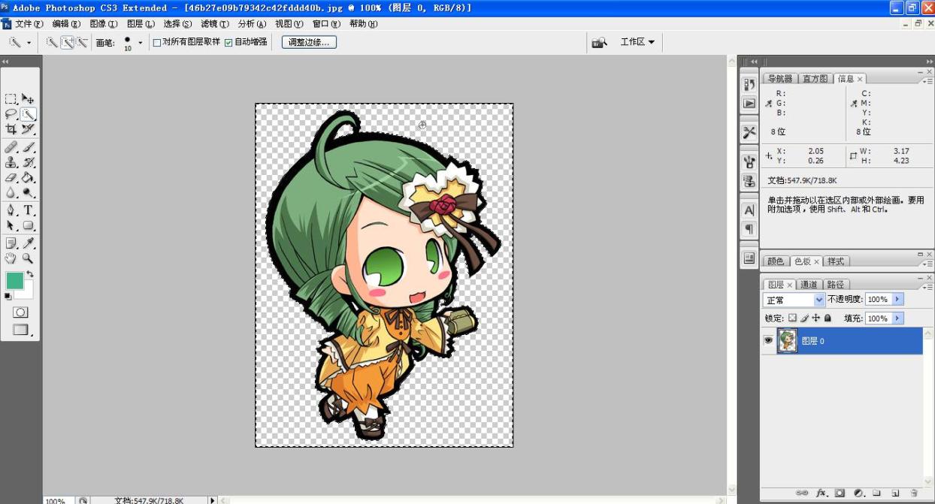Select the Hand tool
The width and height of the screenshot is (935, 504).
(11, 258)
